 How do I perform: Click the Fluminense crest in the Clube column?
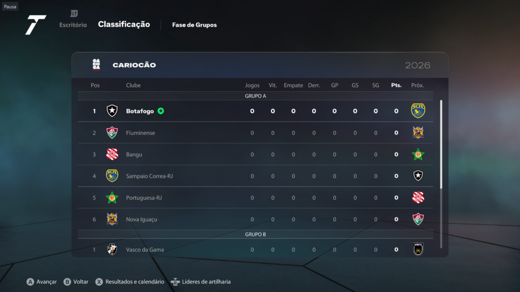(112, 132)
